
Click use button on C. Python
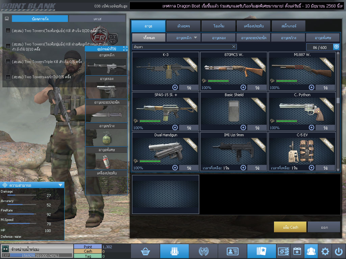tap(325, 128)
